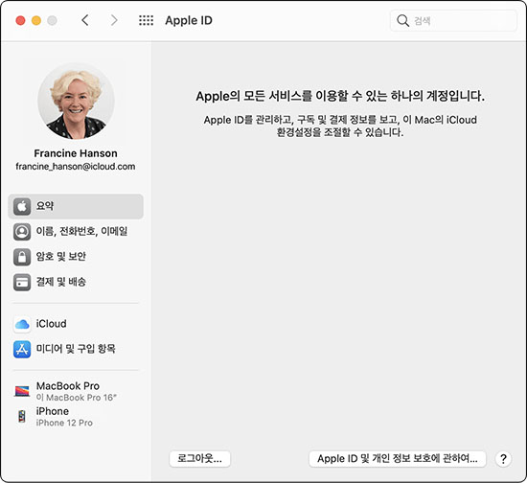Click the francine_hanson@icloud.com email text

coord(76,167)
